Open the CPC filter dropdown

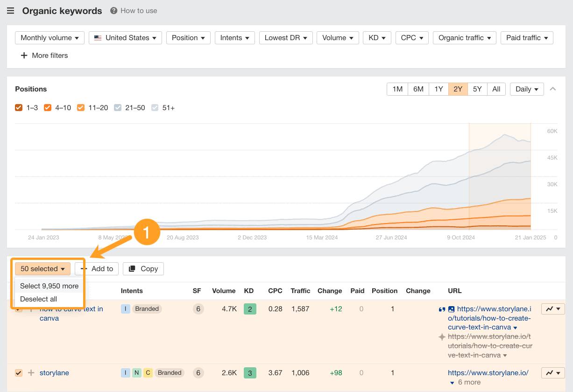(412, 38)
